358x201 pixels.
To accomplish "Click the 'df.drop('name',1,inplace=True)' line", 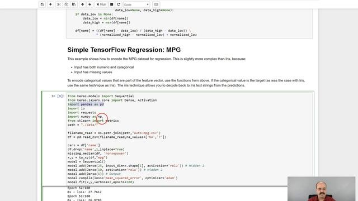I will tap(96, 149).
